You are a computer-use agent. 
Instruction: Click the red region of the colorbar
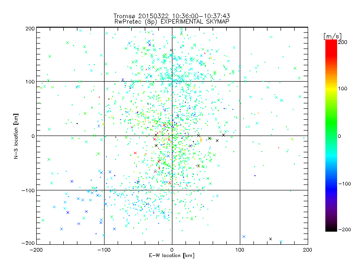331,48
